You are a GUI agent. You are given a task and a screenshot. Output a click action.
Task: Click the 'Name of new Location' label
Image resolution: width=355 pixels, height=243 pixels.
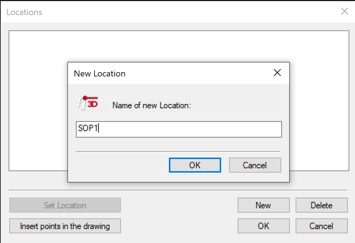pos(151,105)
